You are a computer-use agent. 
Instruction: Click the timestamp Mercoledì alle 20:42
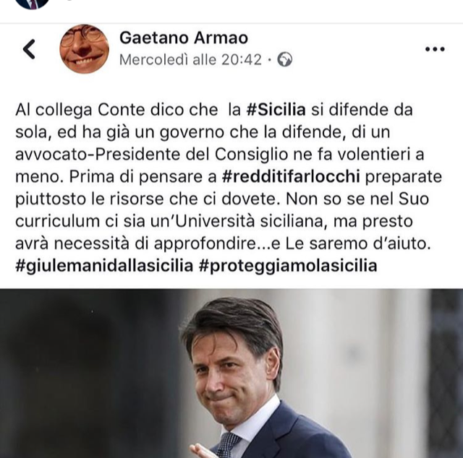point(190,61)
